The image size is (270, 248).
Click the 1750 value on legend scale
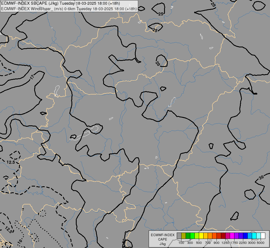tap(234, 243)
